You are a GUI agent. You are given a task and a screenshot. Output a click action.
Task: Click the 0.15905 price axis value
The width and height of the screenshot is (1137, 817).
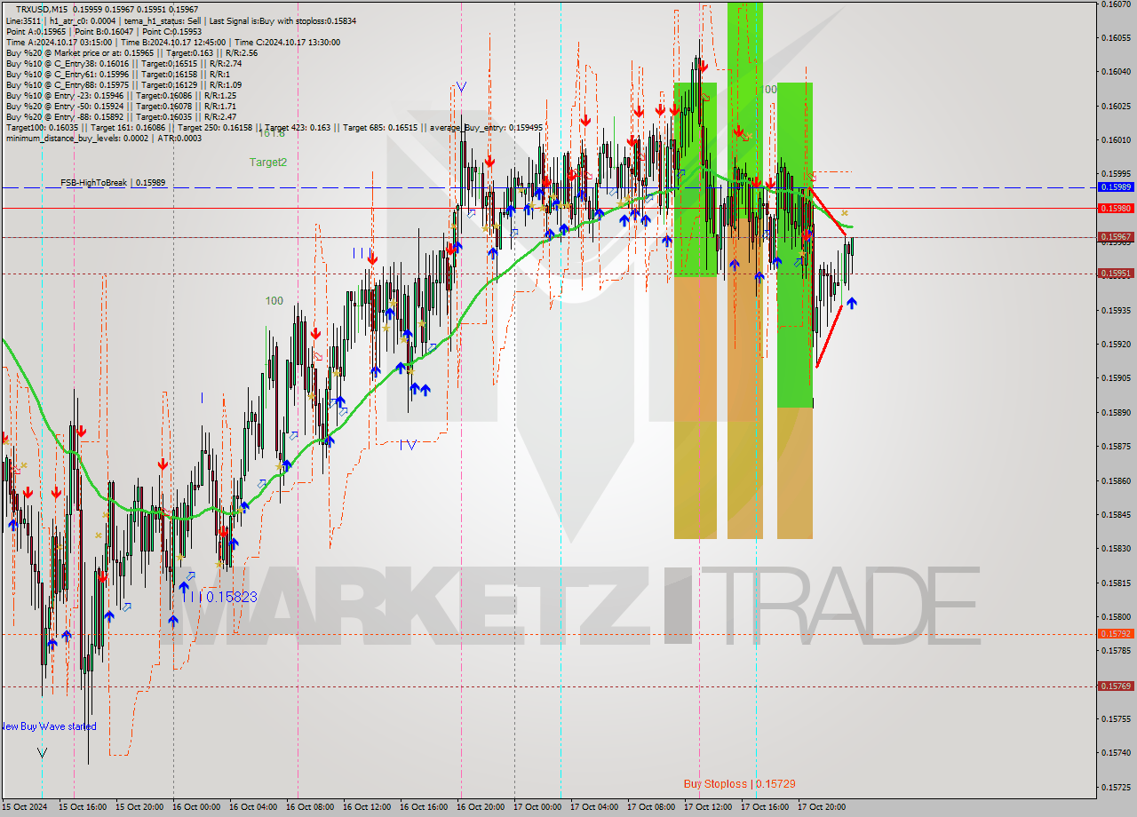[x=1116, y=378]
